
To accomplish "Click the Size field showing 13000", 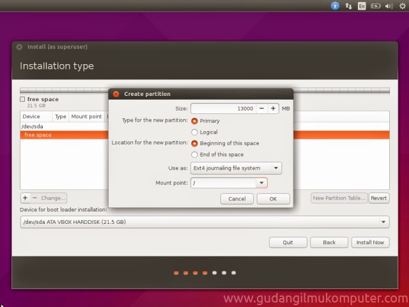I will pos(223,108).
